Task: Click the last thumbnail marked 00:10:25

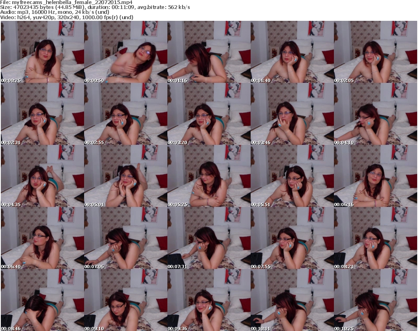Action: [376, 300]
